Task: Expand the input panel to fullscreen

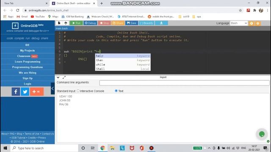Action: pos(64,77)
